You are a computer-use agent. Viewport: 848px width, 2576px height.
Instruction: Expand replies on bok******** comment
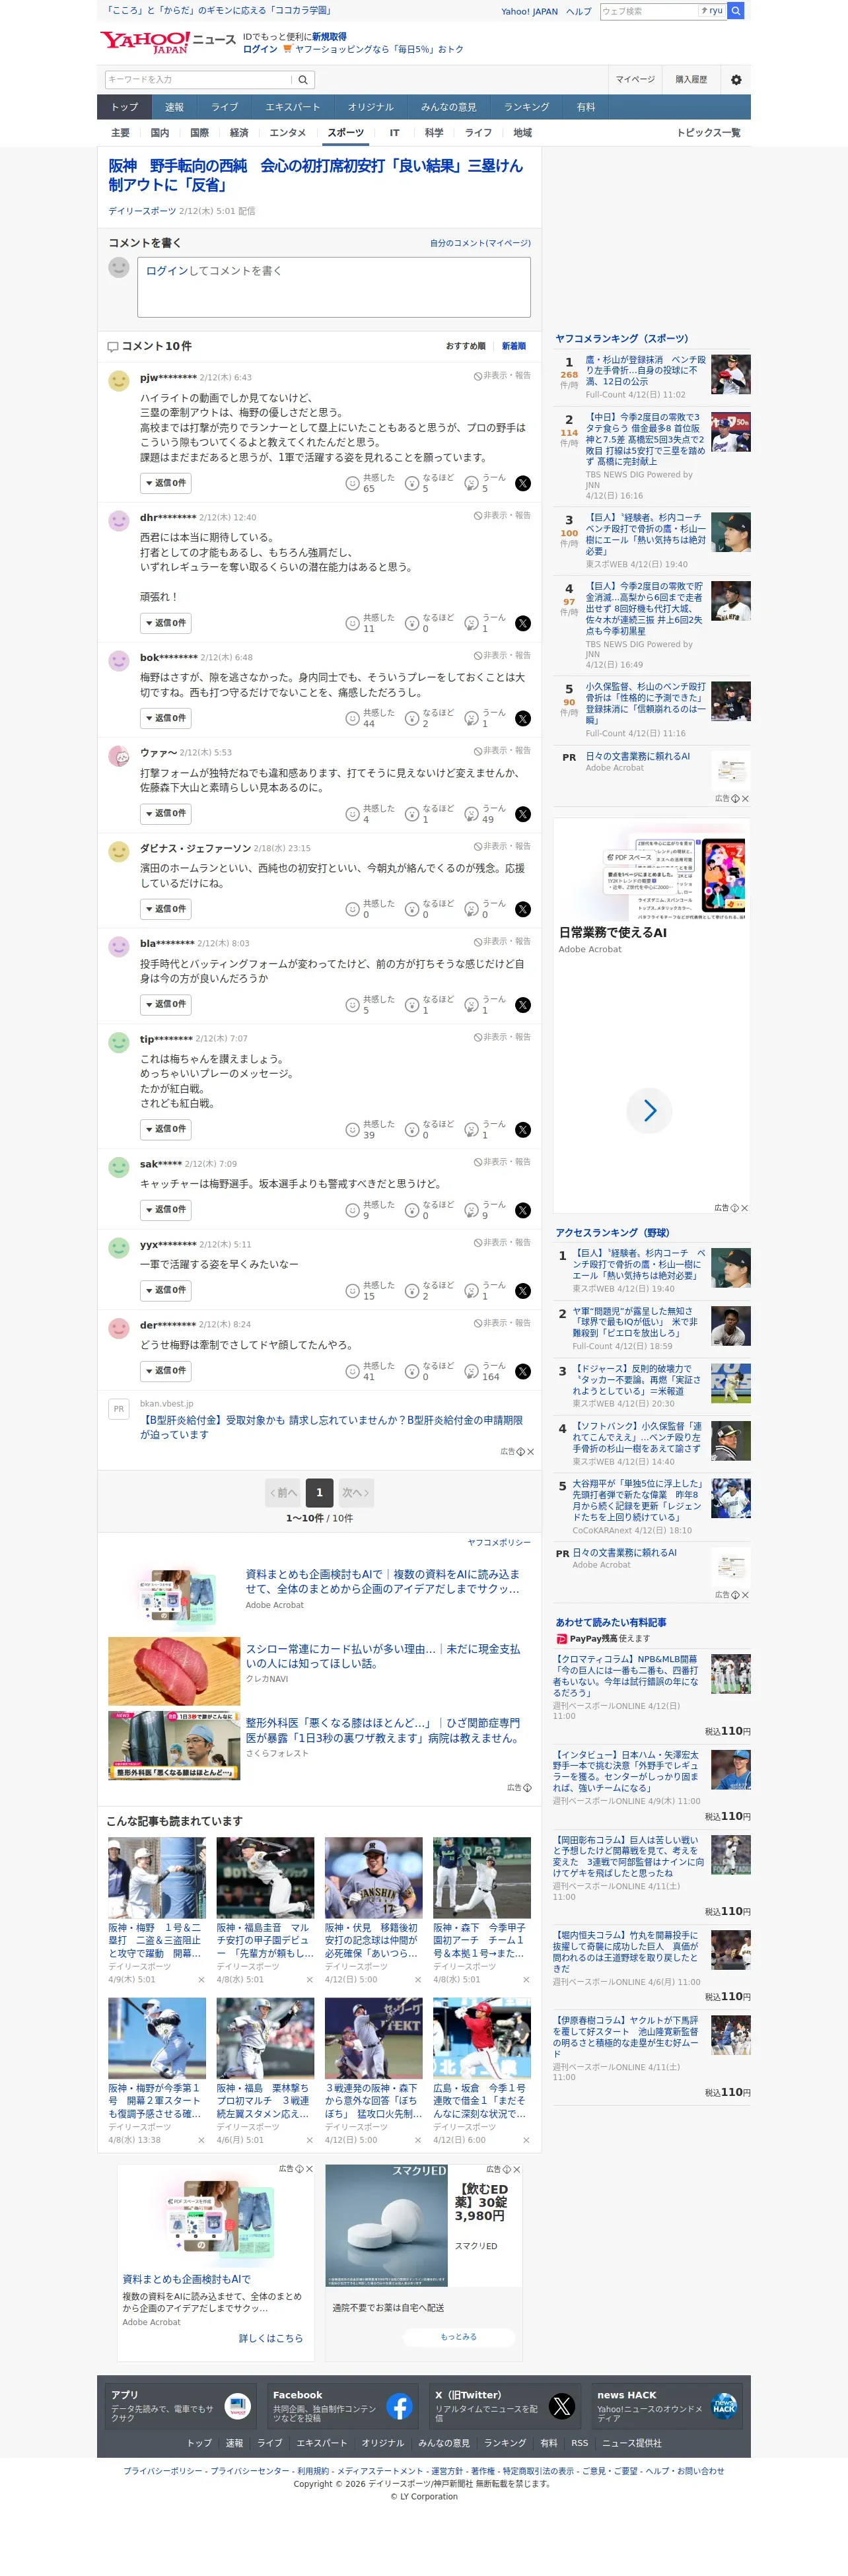pos(165,718)
